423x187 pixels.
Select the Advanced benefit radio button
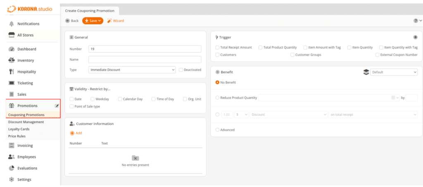pos(218,130)
